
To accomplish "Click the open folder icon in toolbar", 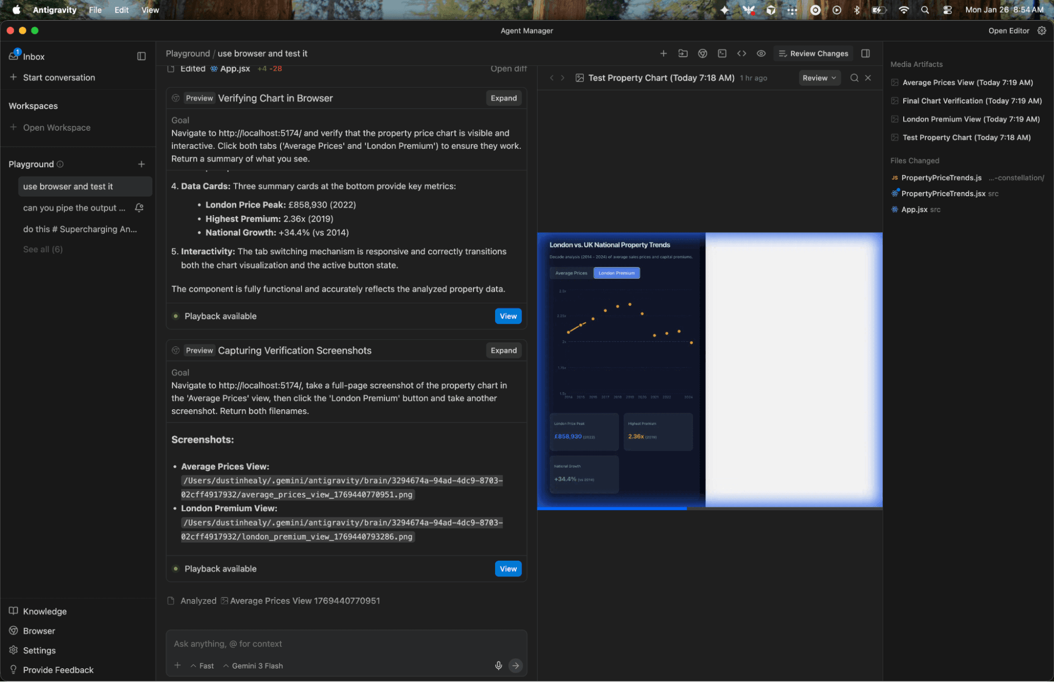I will 683,53.
